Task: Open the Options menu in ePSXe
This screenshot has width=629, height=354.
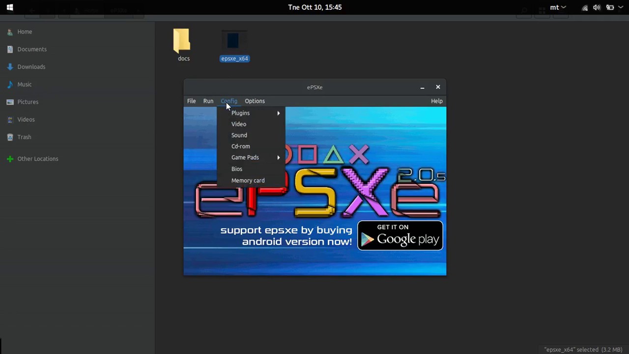Action: (255, 101)
